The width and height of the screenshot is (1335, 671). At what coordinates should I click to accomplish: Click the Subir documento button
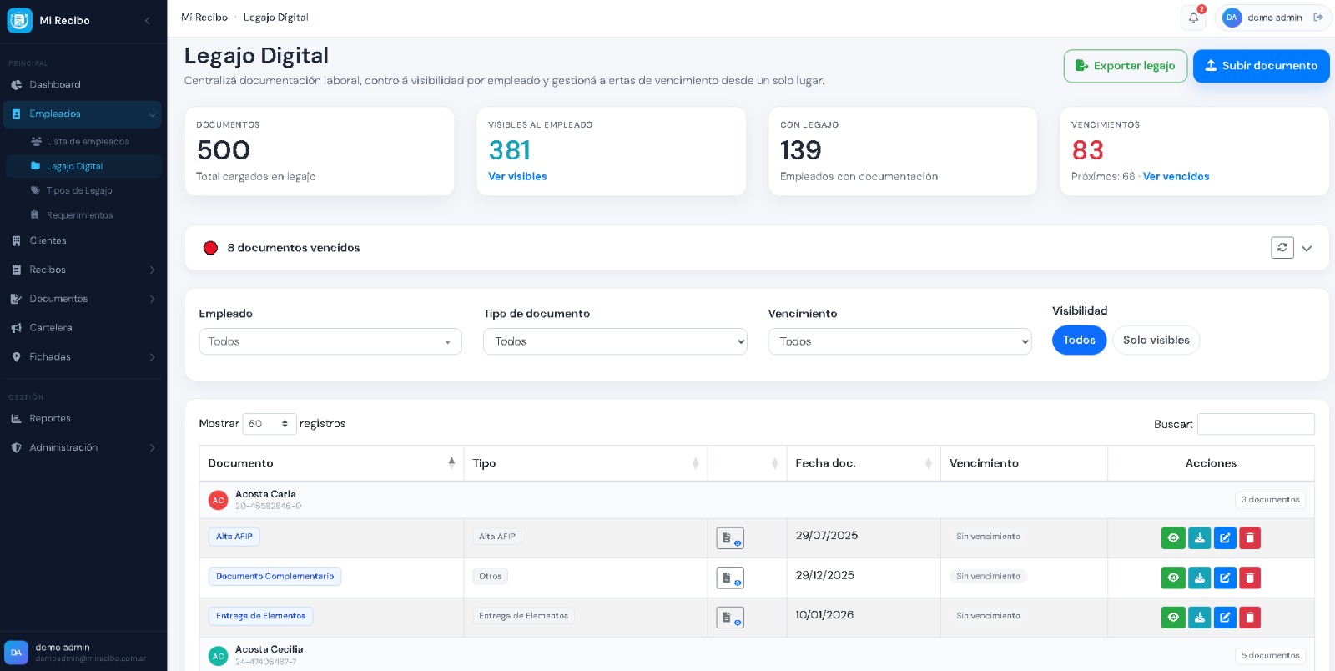1261,66
